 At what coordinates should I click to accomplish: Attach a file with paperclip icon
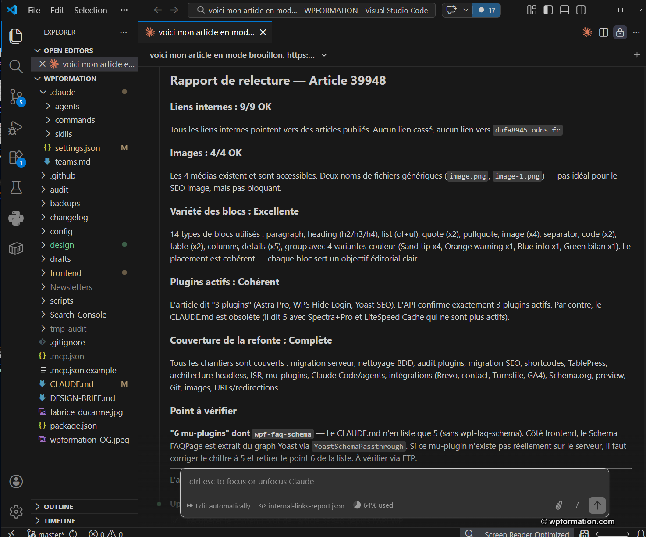(x=559, y=505)
